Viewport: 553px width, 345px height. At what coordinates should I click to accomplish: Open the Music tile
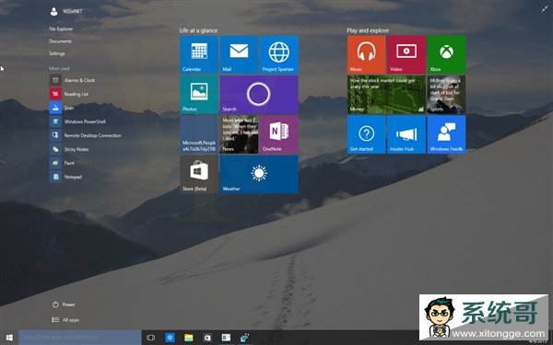tap(366, 54)
